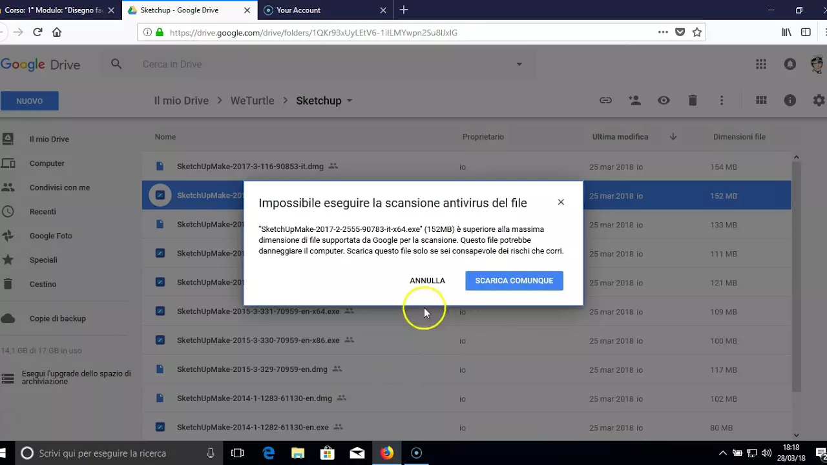Toggle the Firefox sidebar icon
This screenshot has width=827, height=465.
pos(806,32)
